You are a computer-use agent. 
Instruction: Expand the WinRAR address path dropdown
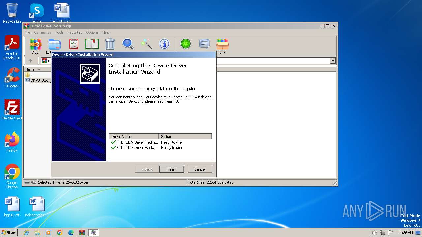[333, 61]
